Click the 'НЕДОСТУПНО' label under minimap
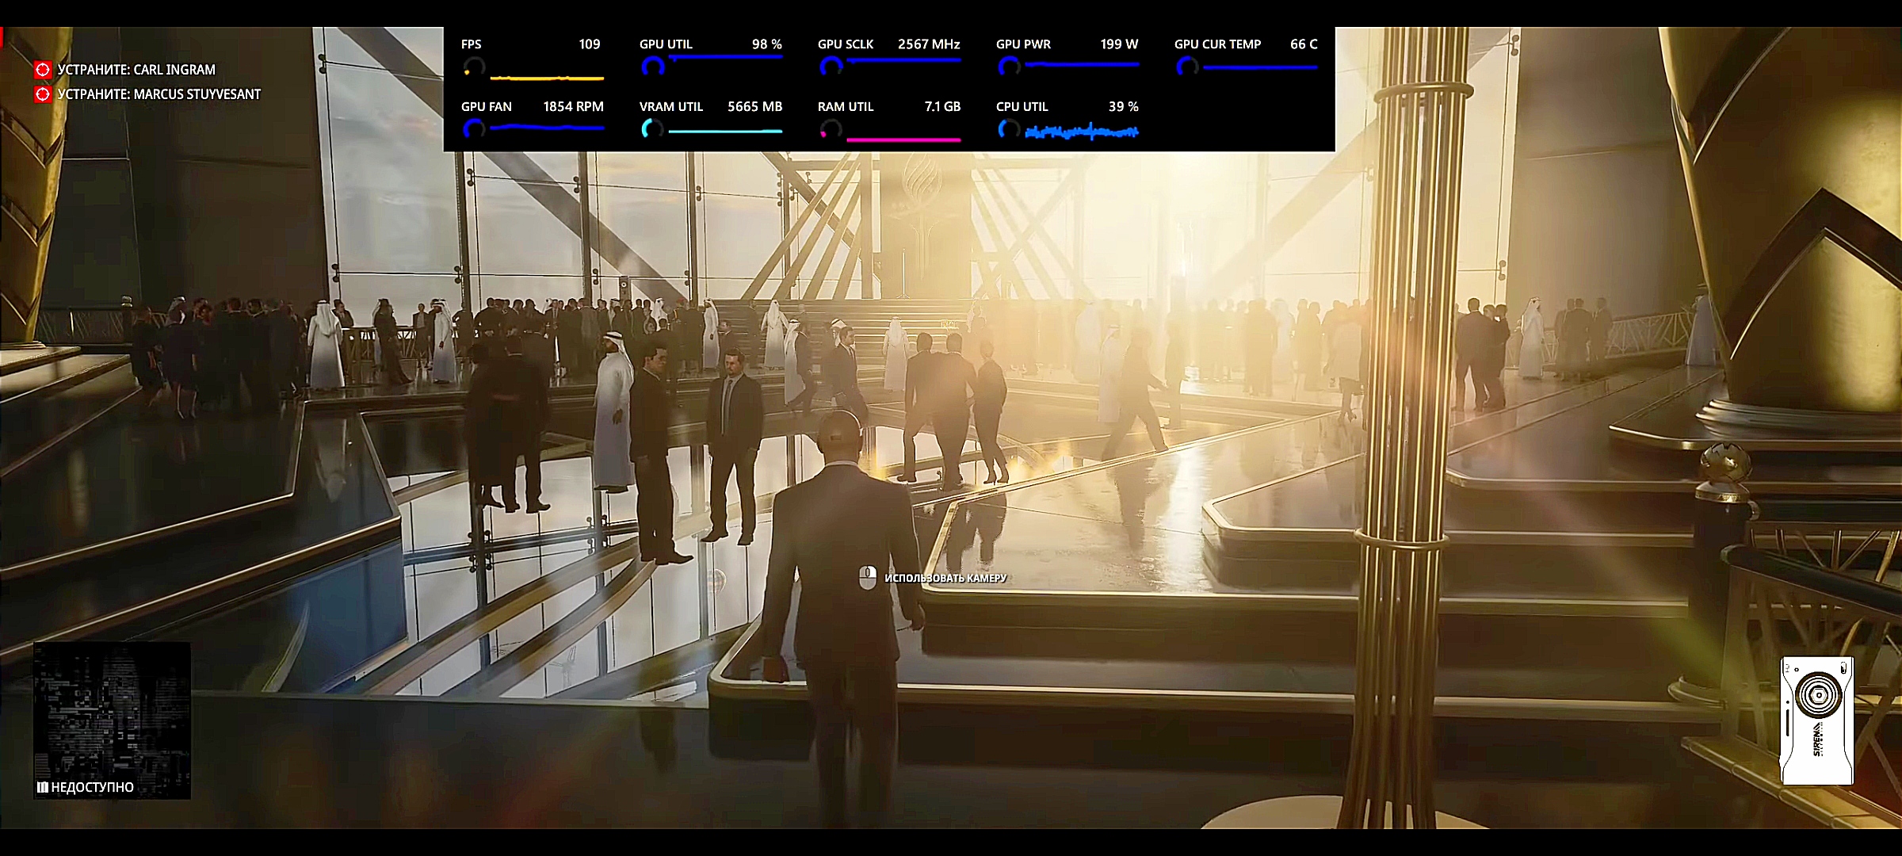 pyautogui.click(x=92, y=787)
